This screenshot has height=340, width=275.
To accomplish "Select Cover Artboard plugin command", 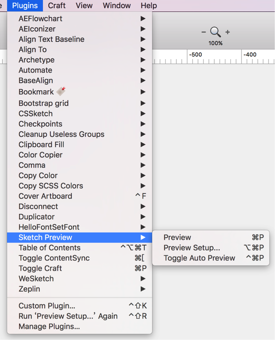I will click(45, 196).
